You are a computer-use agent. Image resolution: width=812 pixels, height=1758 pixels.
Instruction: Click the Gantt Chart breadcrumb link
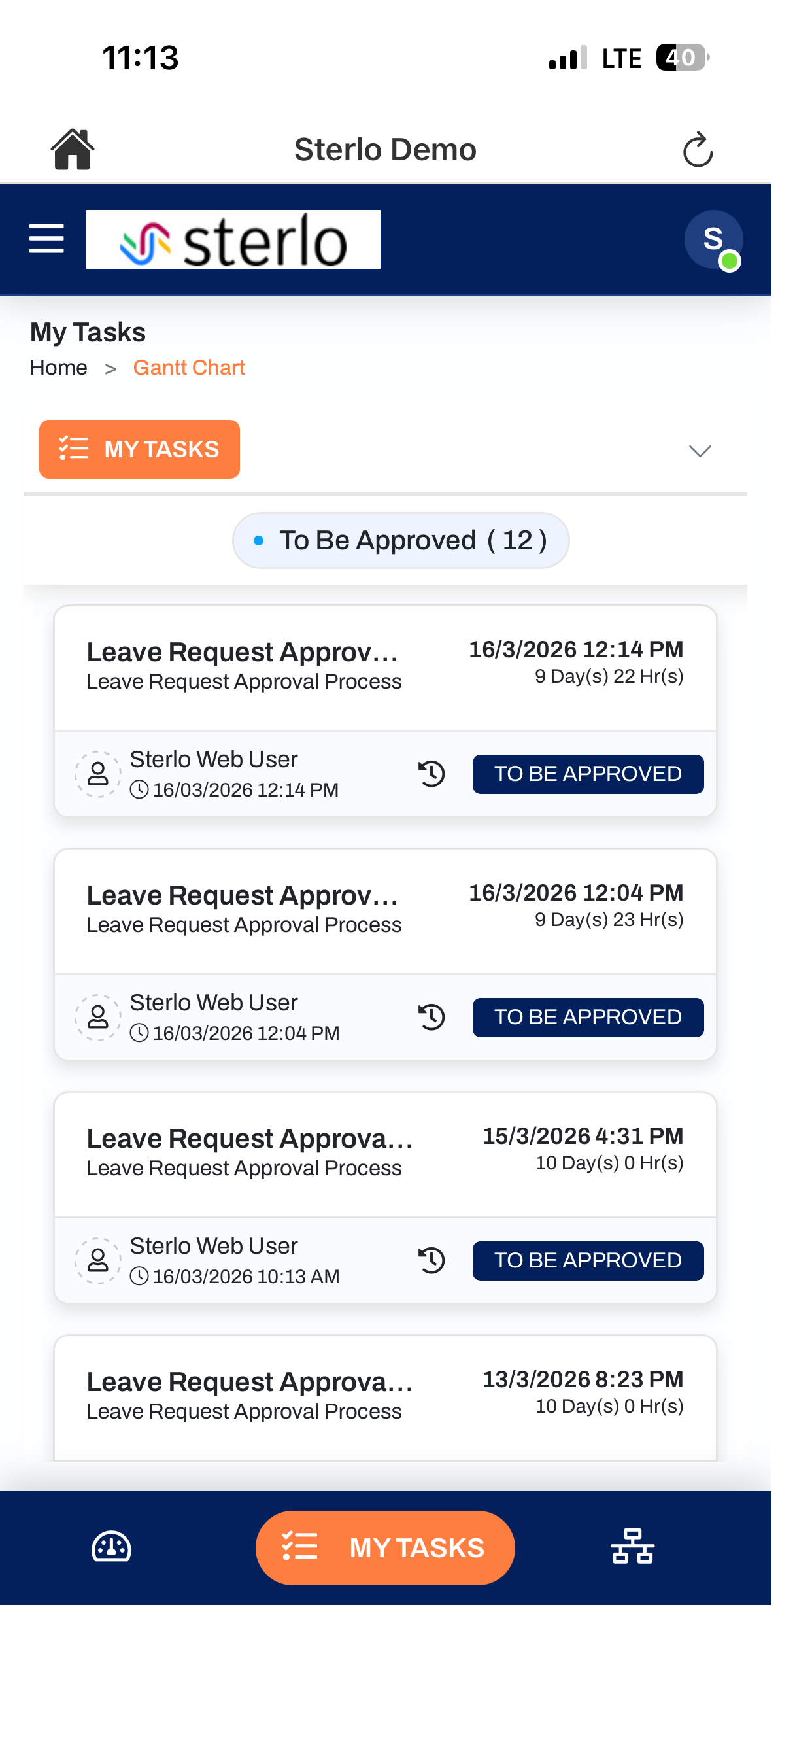pyautogui.click(x=189, y=368)
